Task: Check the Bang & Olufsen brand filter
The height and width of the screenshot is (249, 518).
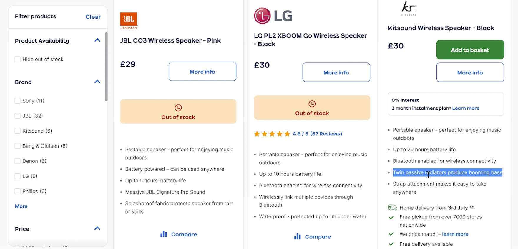Action: [18, 146]
